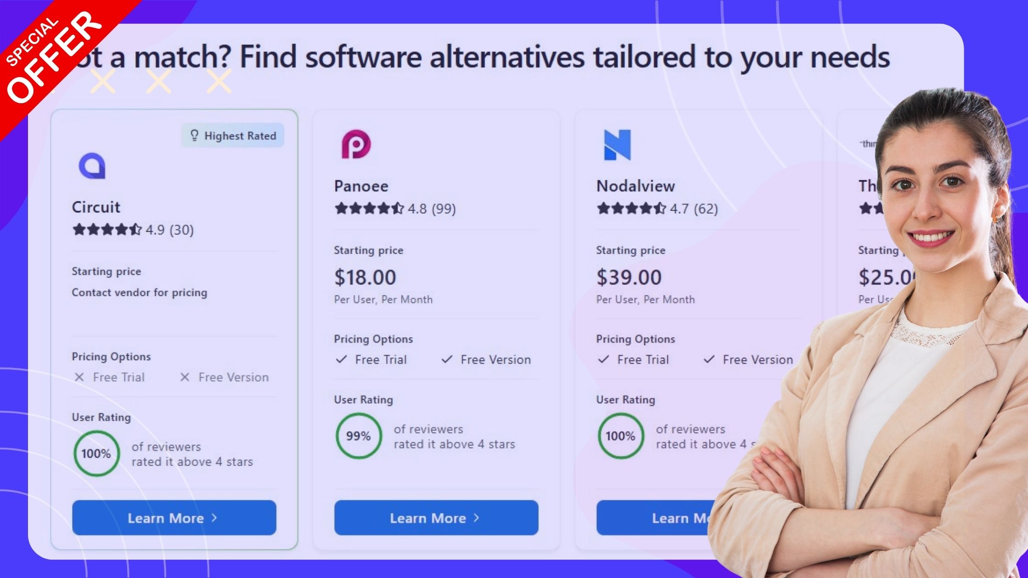Click Panoee's Free Trial checkmark
Screen dimensions: 1028x578
(341, 359)
